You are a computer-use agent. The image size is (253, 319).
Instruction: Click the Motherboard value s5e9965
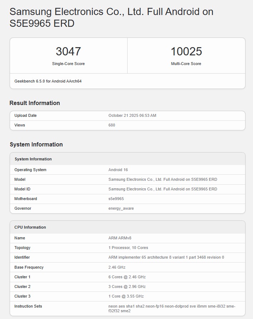click(116, 199)
